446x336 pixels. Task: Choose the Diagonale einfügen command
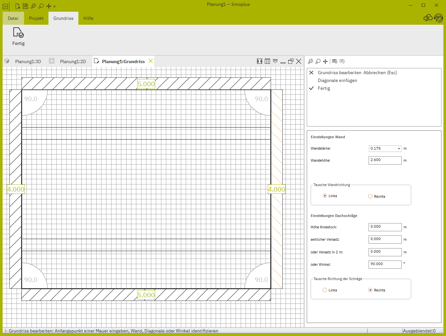(337, 80)
